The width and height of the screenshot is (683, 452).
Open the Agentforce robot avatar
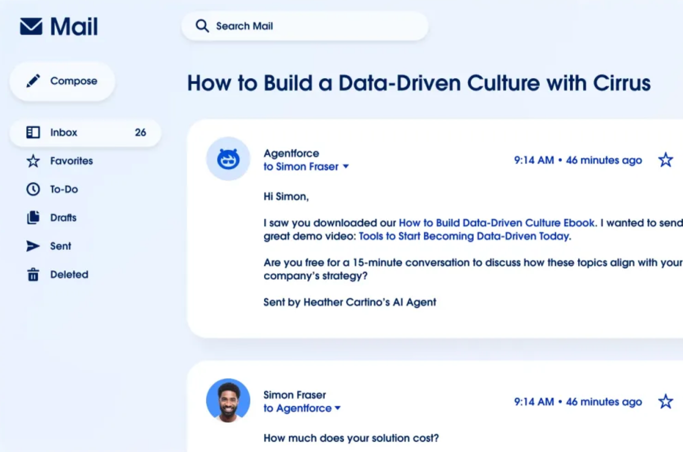[x=228, y=159]
